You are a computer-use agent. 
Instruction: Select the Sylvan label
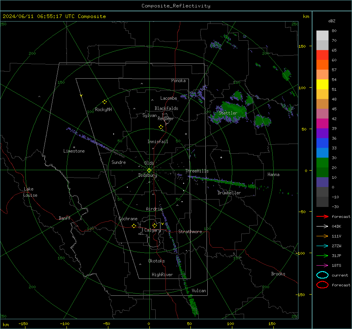tap(149, 115)
